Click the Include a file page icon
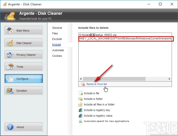Viewport: 178px width, 136px height. pyautogui.click(x=81, y=93)
